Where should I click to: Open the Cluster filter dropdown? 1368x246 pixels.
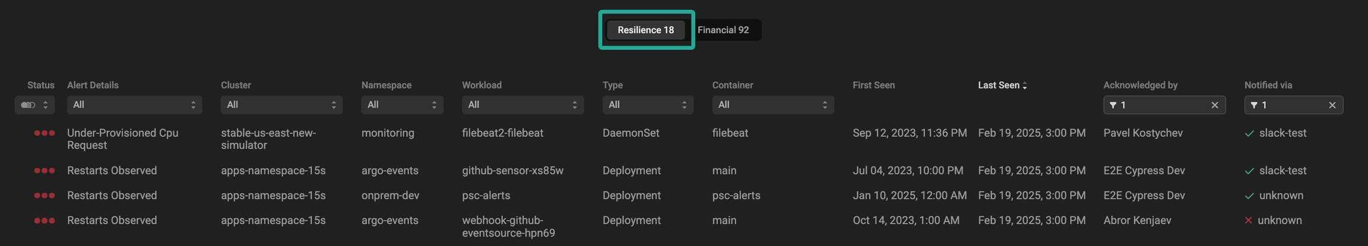[x=281, y=105]
